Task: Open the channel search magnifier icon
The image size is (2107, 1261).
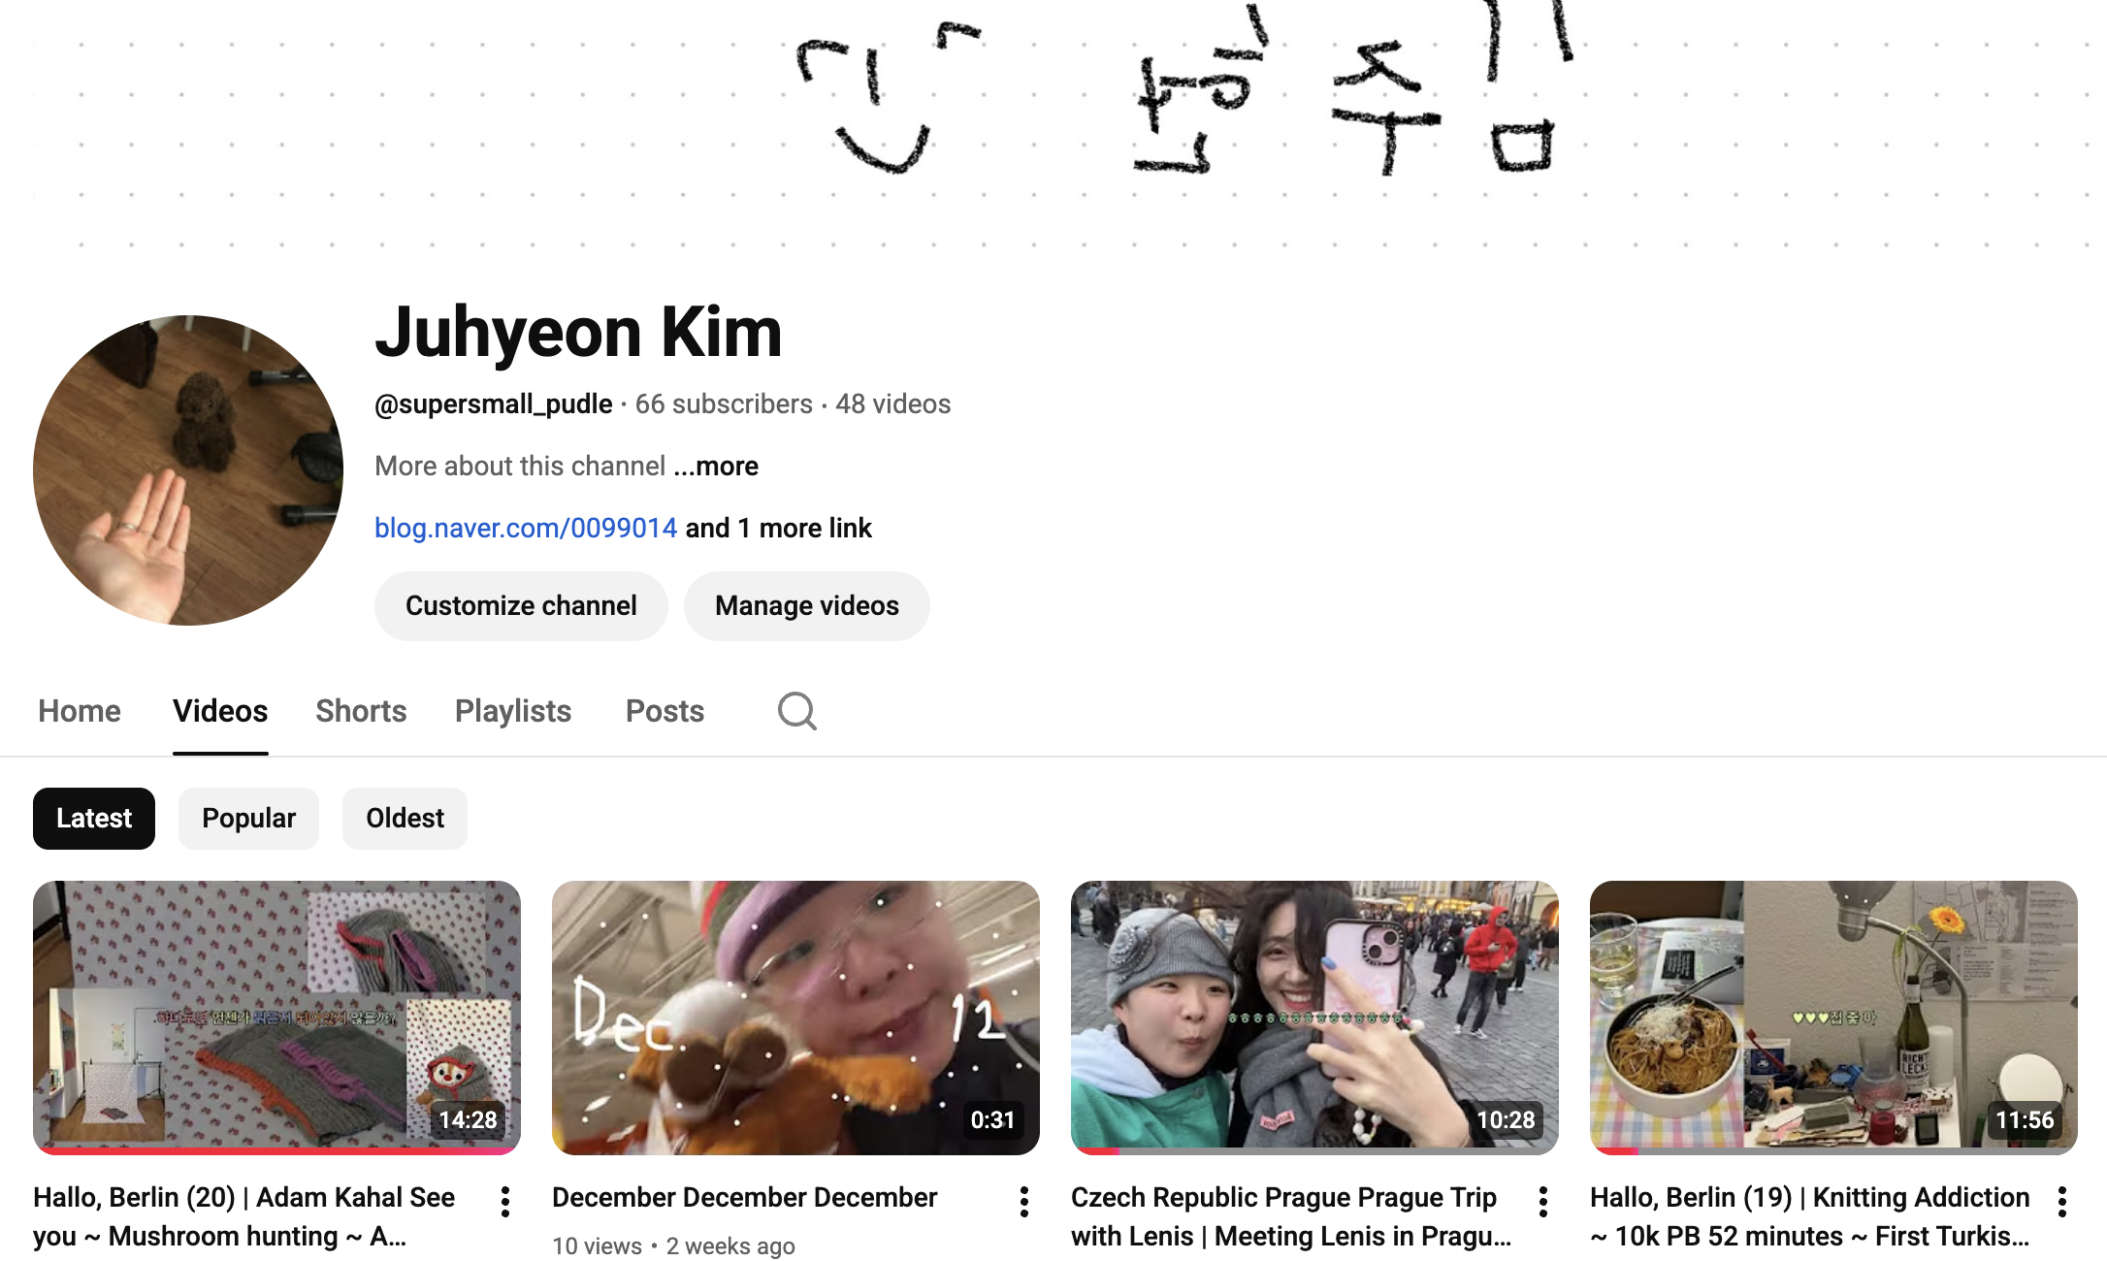Action: pyautogui.click(x=796, y=711)
